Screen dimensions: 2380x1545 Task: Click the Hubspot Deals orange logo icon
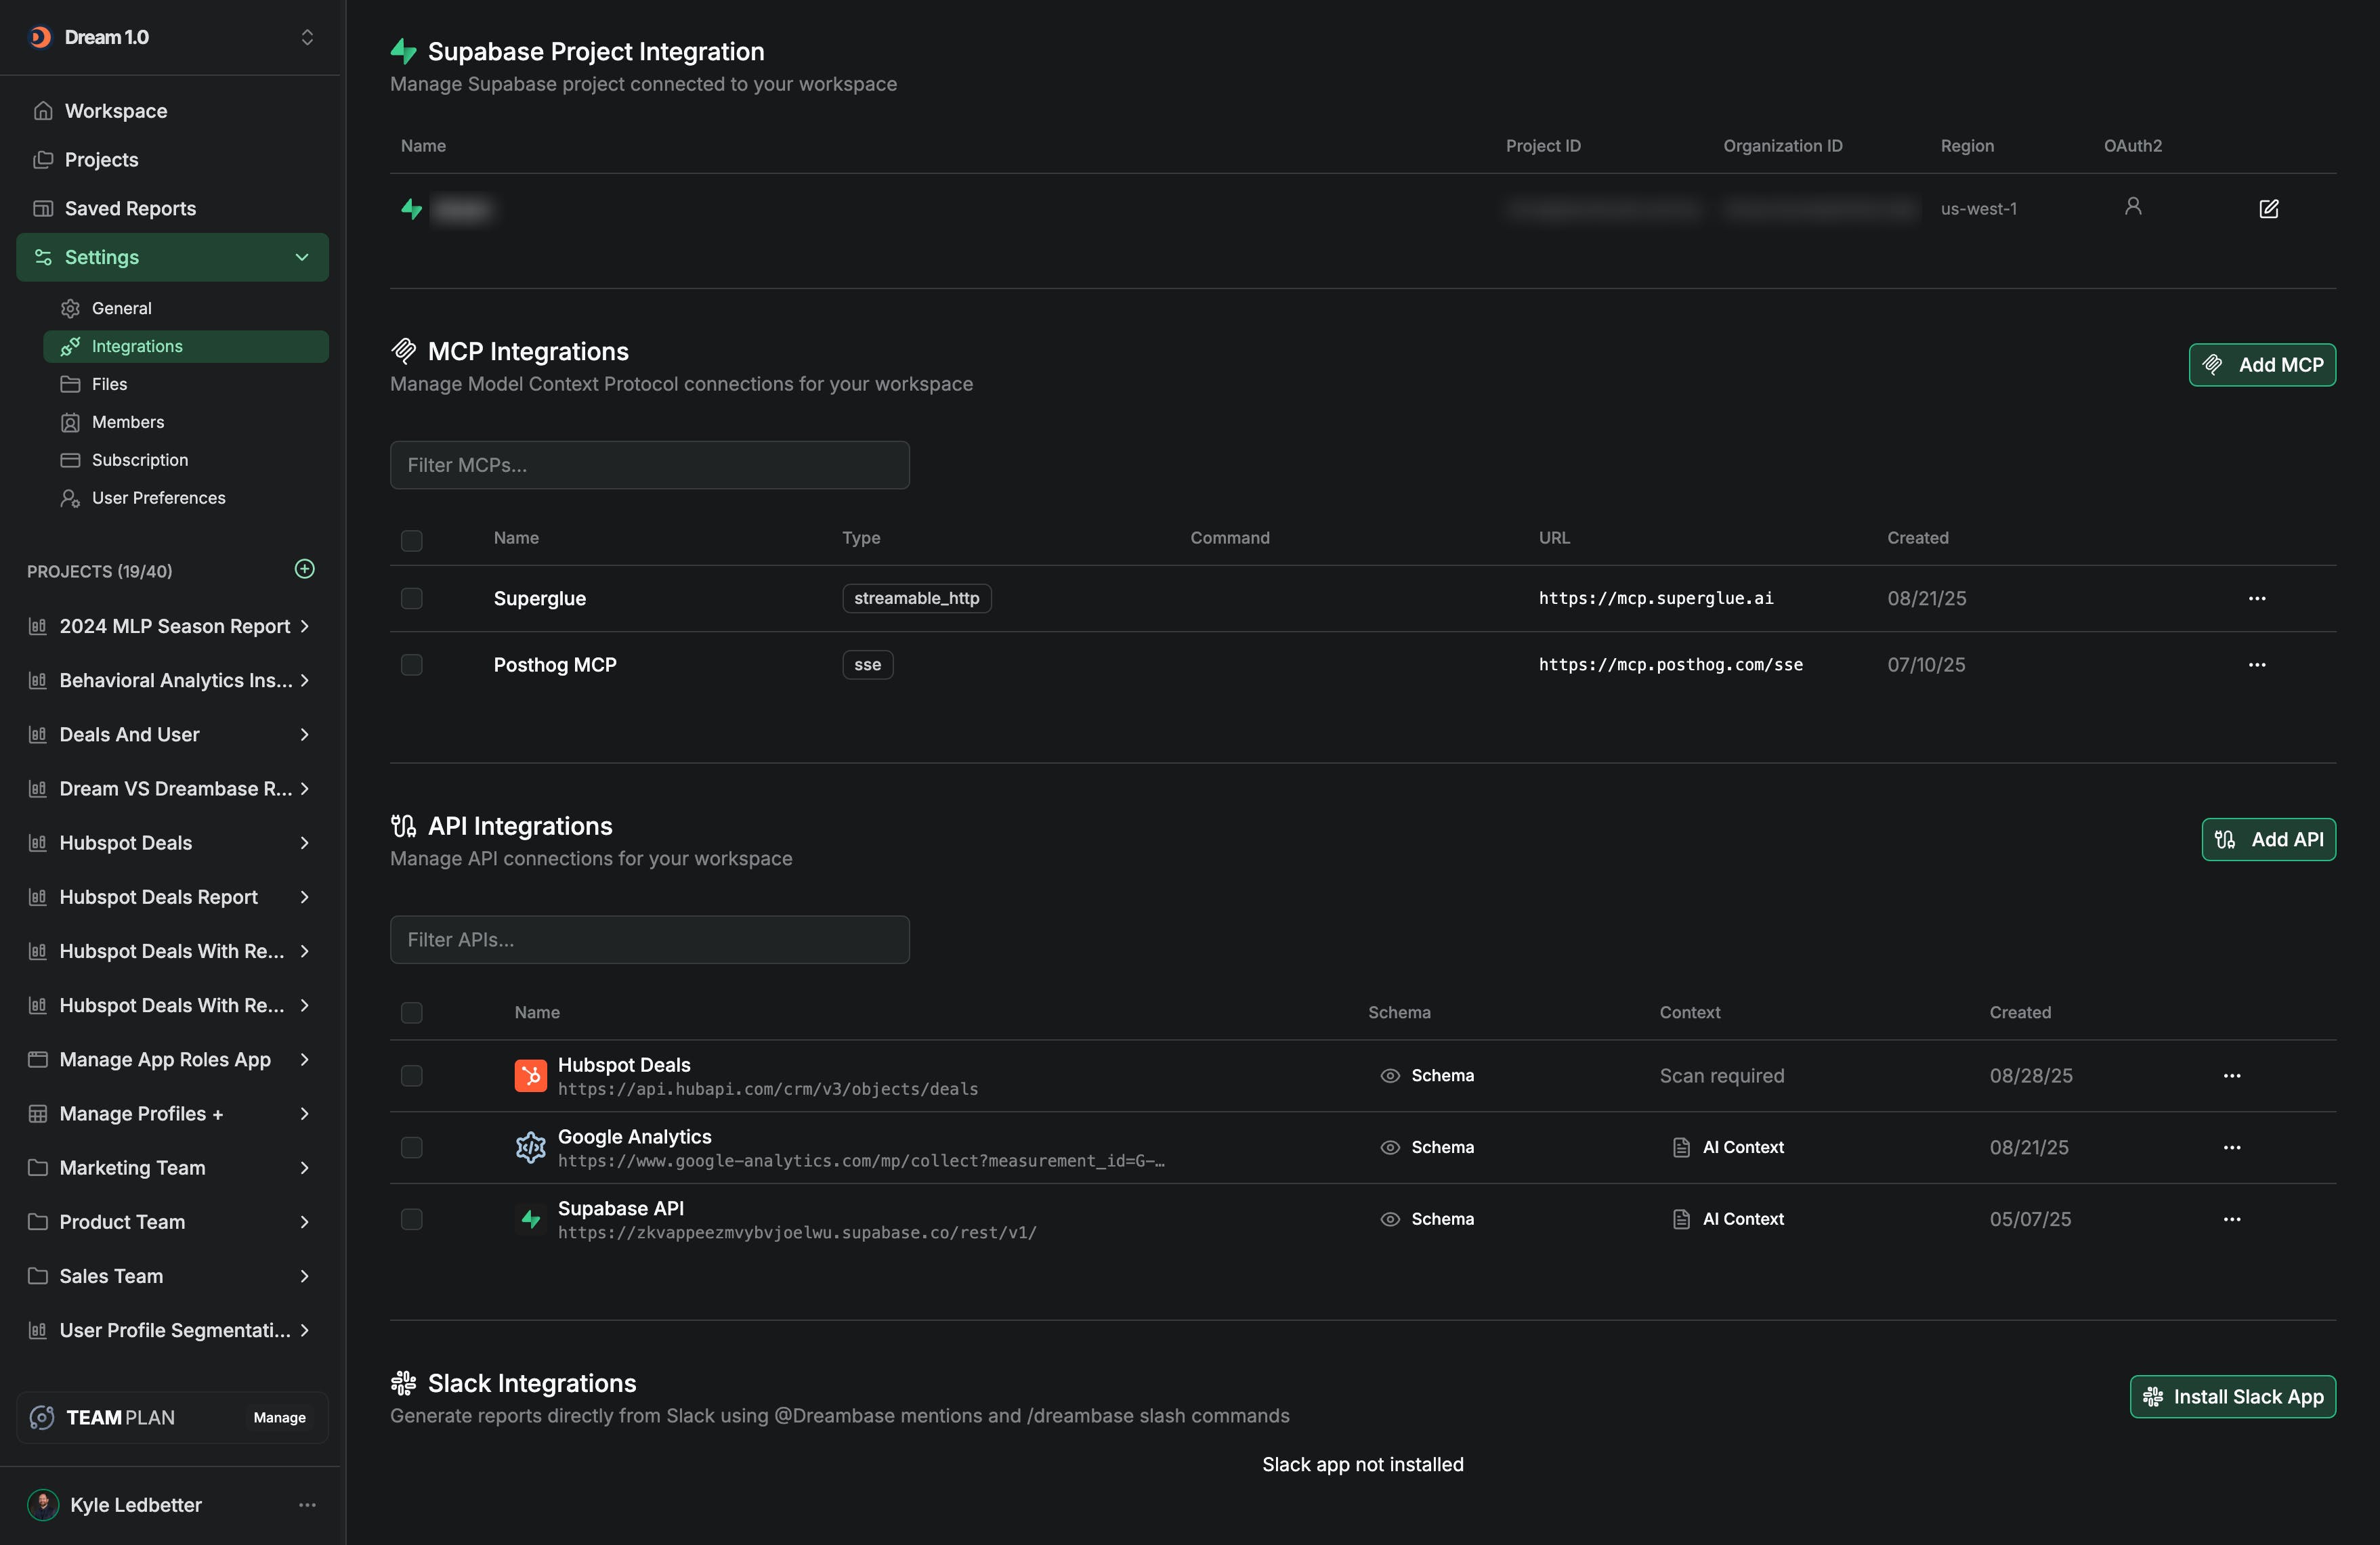530,1076
